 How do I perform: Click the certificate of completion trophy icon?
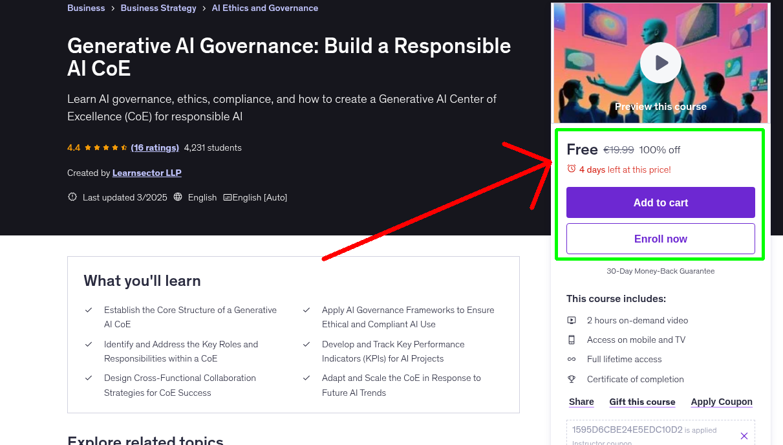coord(572,379)
